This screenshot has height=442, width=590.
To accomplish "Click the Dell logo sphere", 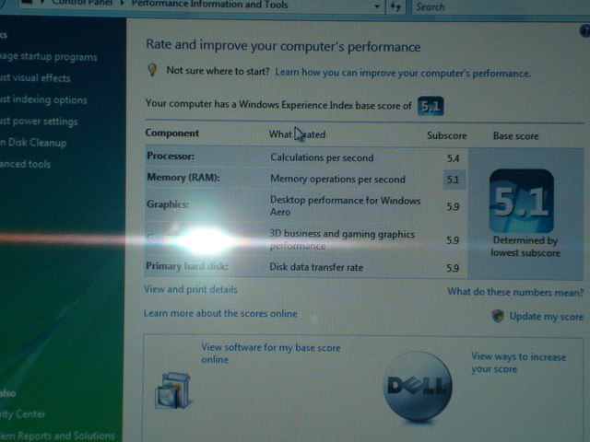I will (x=418, y=386).
